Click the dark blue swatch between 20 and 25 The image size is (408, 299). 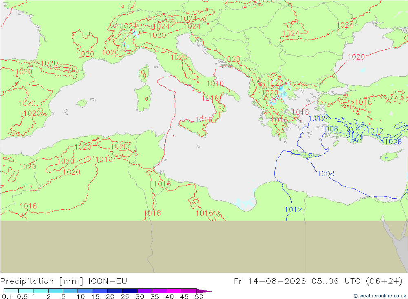(115, 291)
